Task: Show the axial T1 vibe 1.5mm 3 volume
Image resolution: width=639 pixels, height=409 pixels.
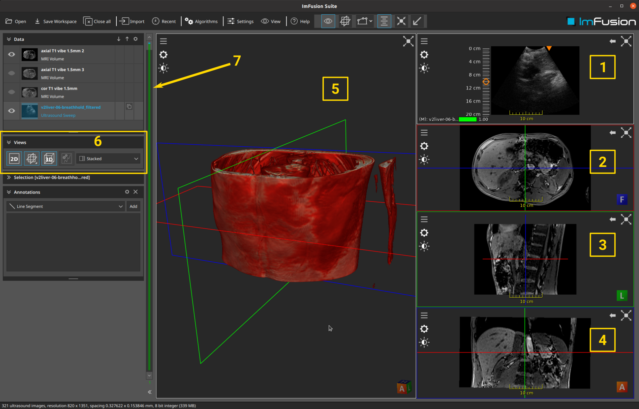Action: pyautogui.click(x=12, y=73)
